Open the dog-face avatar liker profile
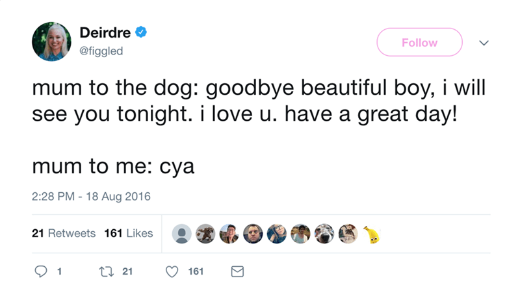520x300 pixels. click(323, 234)
